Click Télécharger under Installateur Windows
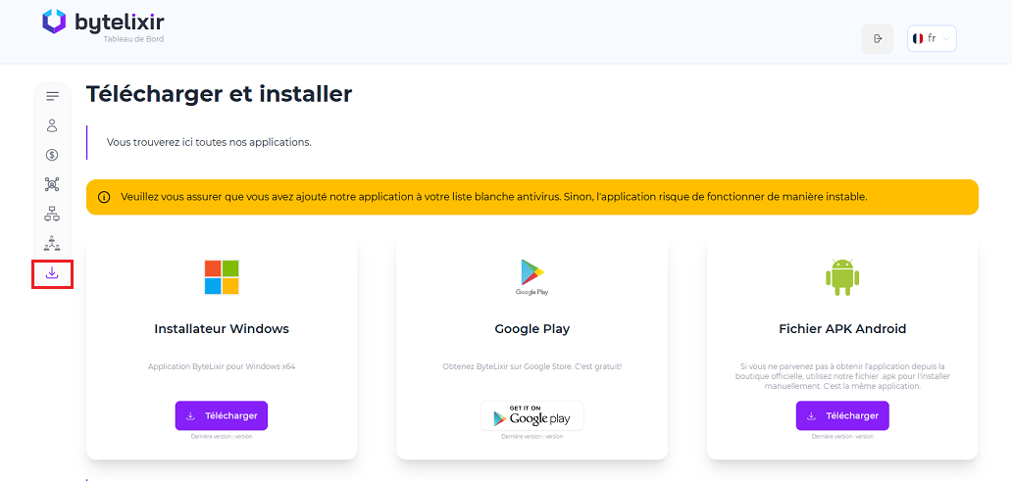This screenshot has width=1012, height=481. [x=222, y=415]
